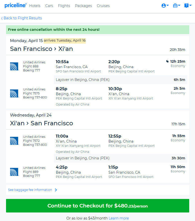Screen dimensions: 195x221
Task: Click the chevron next to baggage fee information
Action: (56, 190)
